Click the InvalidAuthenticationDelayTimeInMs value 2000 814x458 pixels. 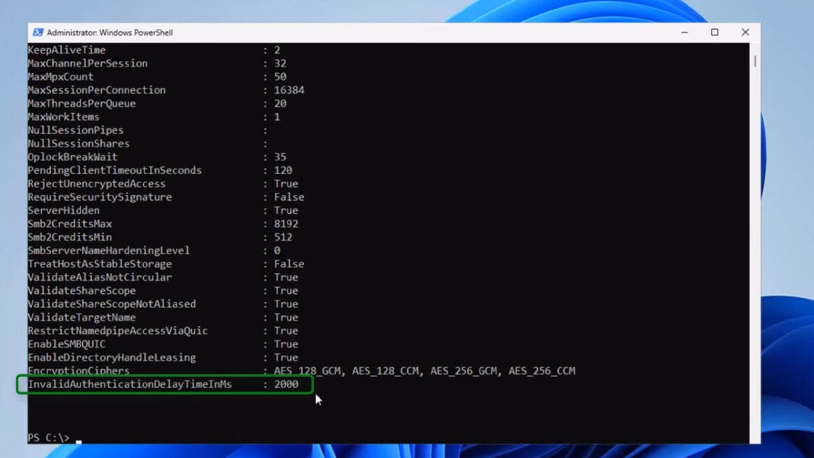286,384
